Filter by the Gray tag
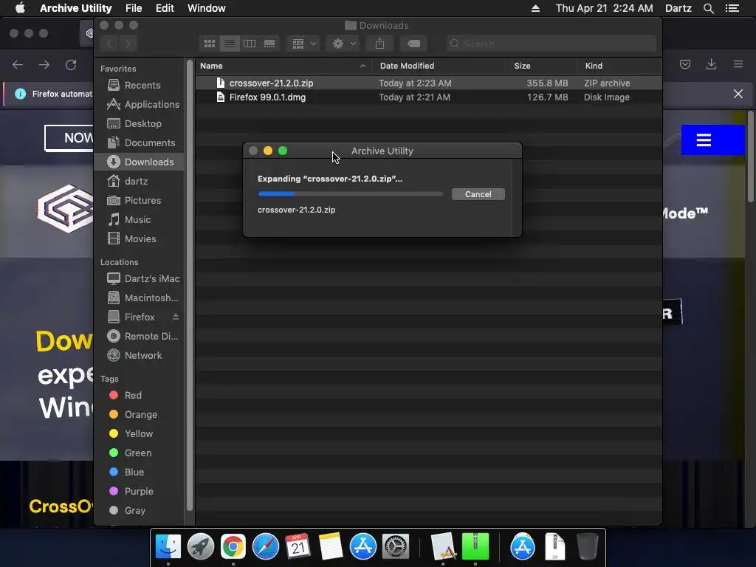This screenshot has width=756, height=567. click(x=139, y=511)
